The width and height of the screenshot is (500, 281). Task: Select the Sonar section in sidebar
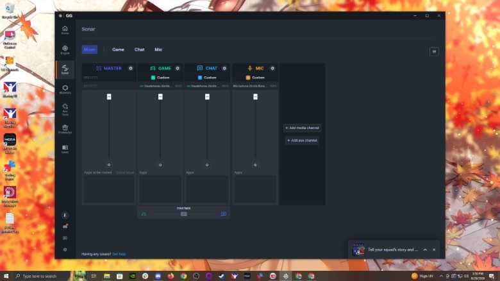coord(65,70)
